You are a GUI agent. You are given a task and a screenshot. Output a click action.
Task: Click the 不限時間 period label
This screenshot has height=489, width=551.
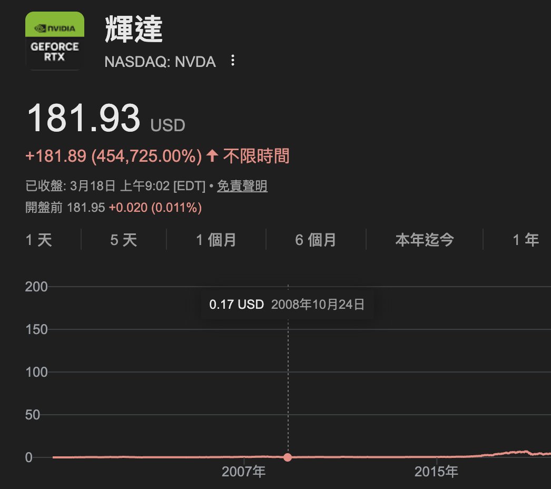click(x=256, y=156)
